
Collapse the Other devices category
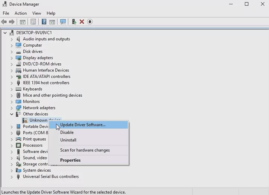tap(12, 114)
